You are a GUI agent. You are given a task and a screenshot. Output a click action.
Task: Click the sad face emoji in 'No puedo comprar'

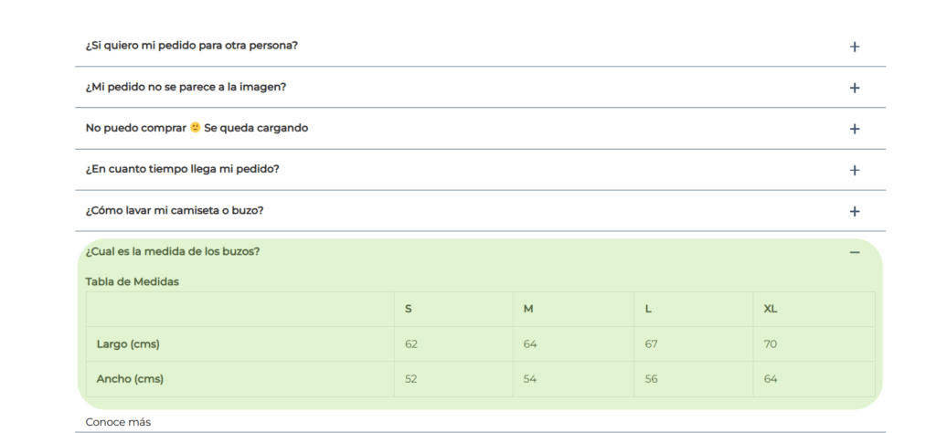tap(196, 128)
